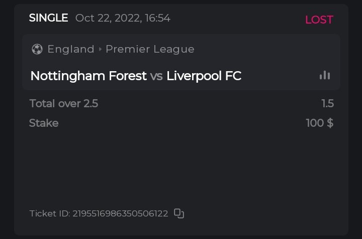Click the 'vs' text between teams
Image resolution: width=362 pixels, height=239 pixels.
tap(156, 76)
